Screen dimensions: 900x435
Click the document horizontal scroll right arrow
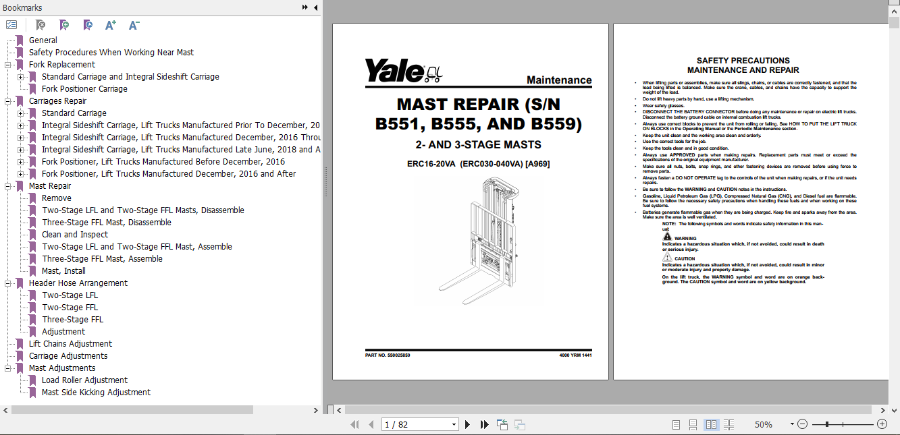pyautogui.click(x=883, y=410)
